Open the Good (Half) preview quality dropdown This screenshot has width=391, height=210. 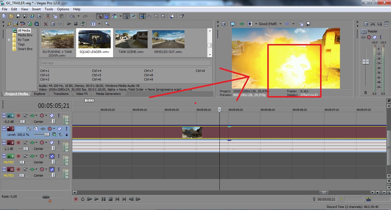pyautogui.click(x=270, y=24)
